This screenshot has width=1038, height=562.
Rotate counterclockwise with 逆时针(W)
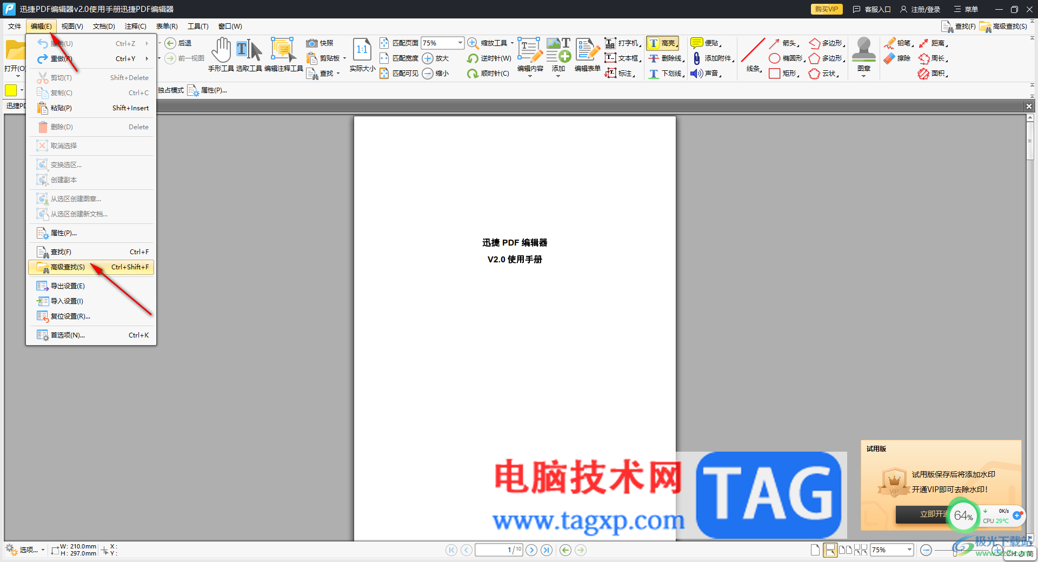point(489,58)
